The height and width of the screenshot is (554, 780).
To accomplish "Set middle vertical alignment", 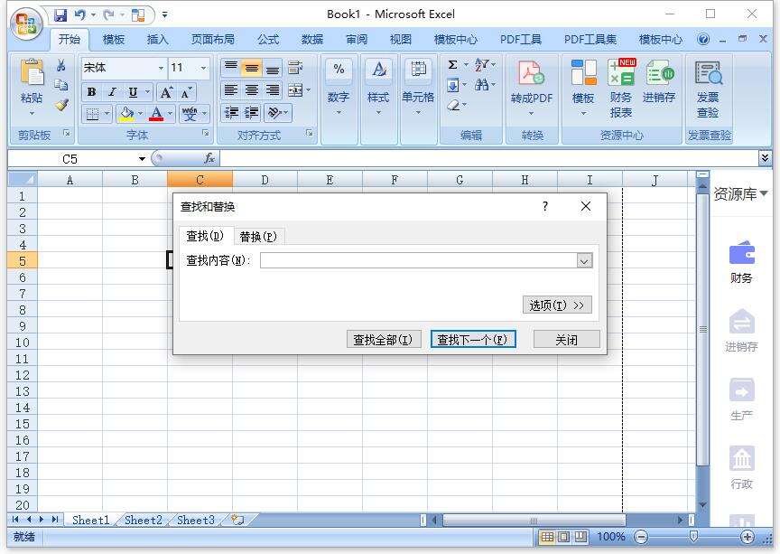I will click(252, 67).
